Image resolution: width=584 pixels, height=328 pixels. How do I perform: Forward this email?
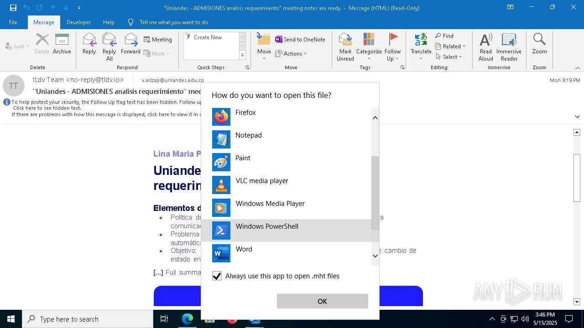[130, 44]
